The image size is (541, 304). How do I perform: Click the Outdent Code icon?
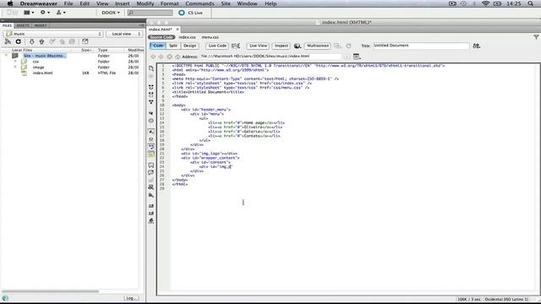151,214
